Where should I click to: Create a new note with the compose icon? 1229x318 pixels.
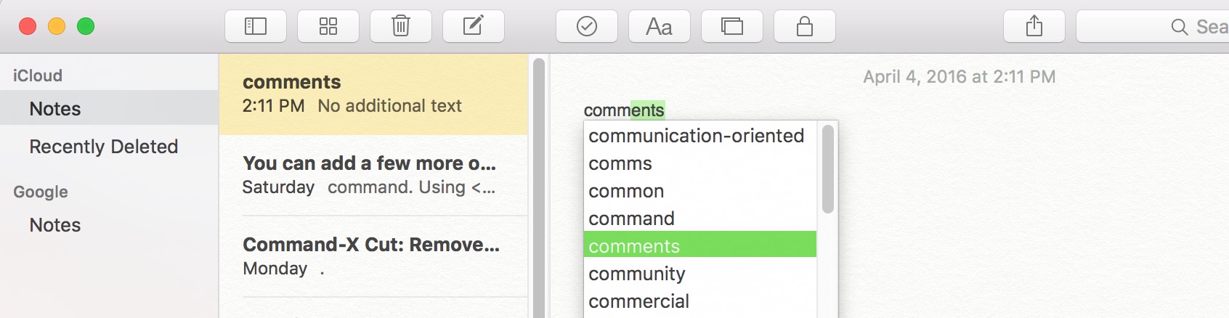474,27
